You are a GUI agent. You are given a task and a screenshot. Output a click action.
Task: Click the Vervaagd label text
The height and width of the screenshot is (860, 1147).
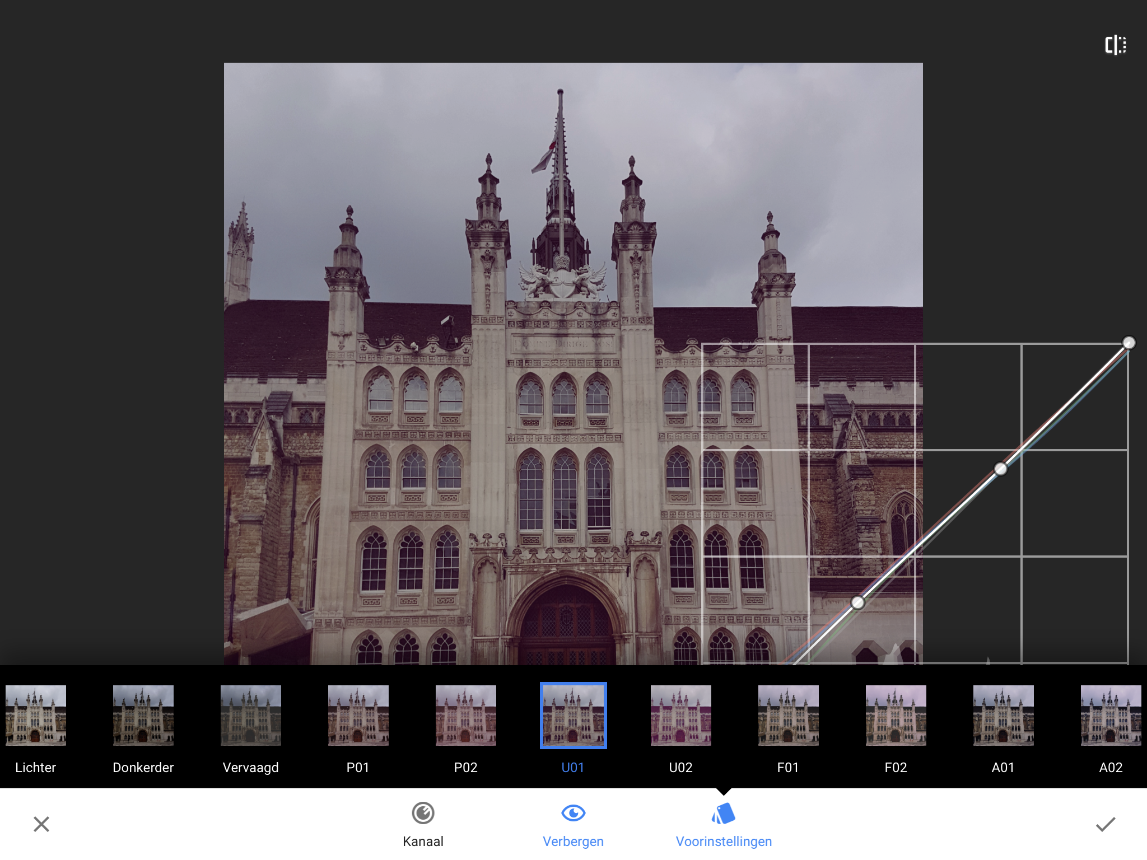[x=251, y=768]
